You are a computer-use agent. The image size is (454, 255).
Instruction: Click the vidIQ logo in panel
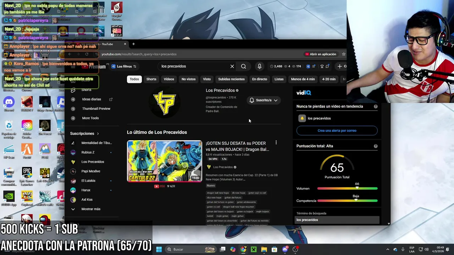point(304,92)
